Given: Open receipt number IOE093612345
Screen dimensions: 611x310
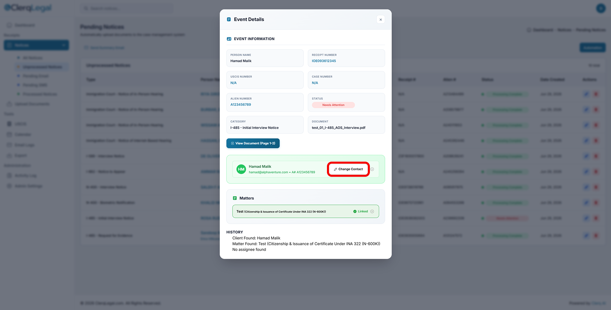Looking at the screenshot, I should (324, 61).
